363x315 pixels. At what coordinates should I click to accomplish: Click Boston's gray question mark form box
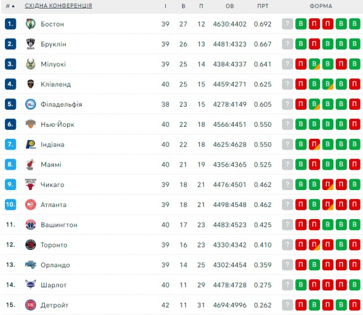tap(287, 24)
